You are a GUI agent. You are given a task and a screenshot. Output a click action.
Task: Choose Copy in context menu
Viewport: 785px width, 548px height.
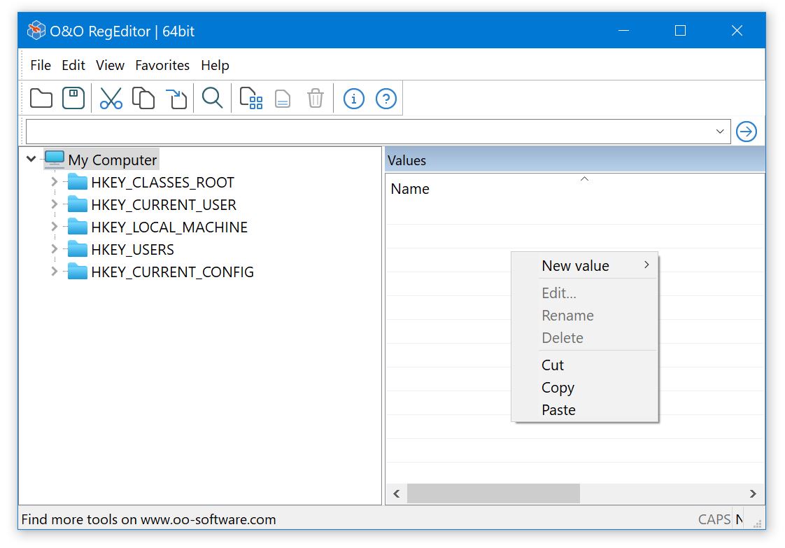(x=584, y=388)
